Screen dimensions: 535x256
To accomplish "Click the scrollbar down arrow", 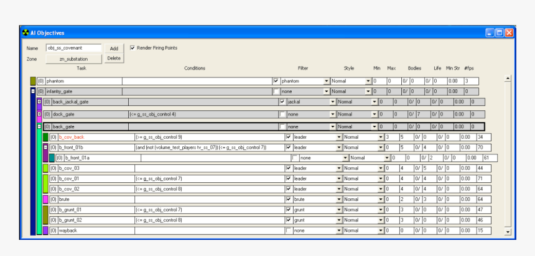I will tap(508, 231).
